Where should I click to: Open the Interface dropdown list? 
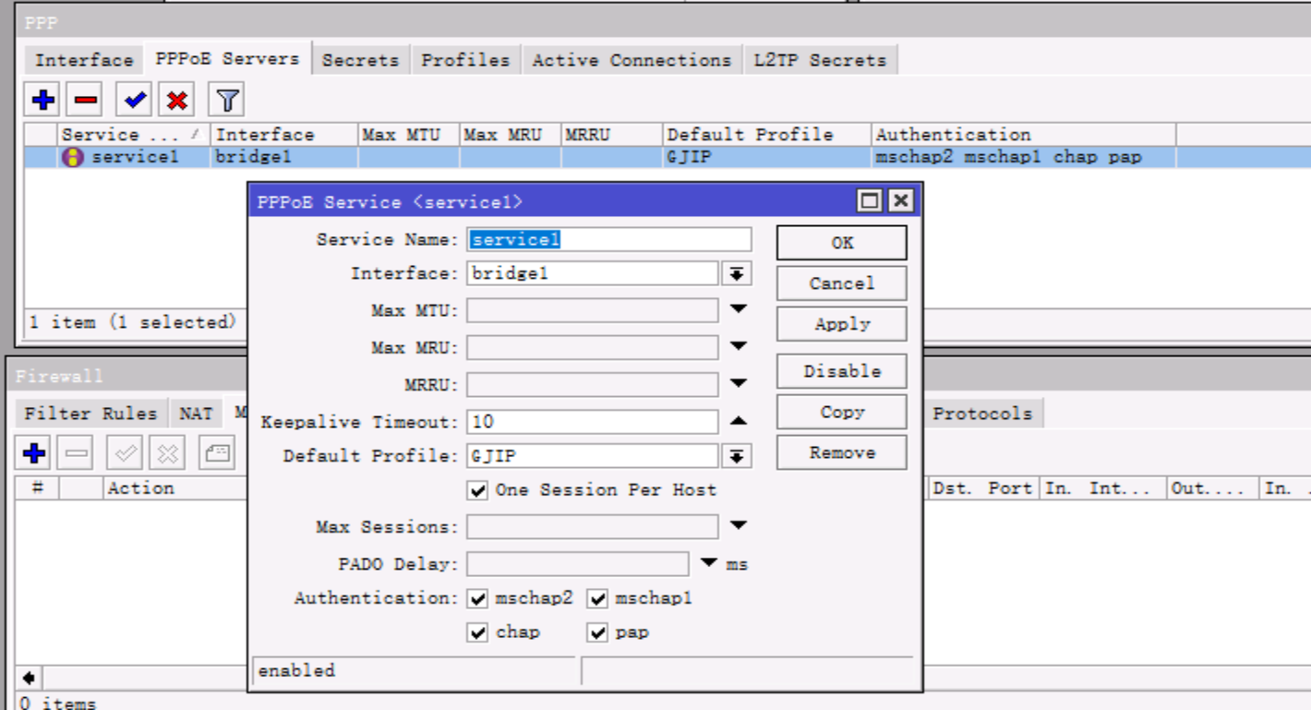(x=737, y=273)
